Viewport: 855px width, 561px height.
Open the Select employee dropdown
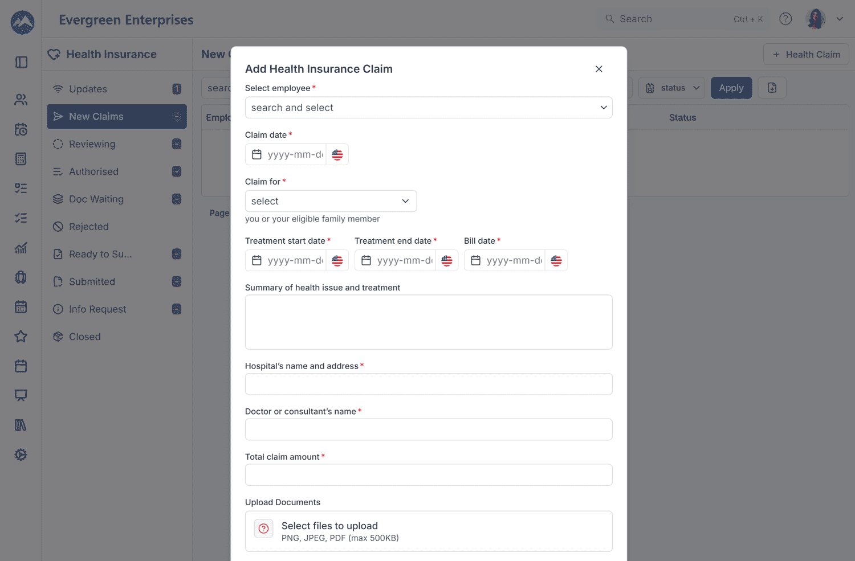(x=428, y=108)
